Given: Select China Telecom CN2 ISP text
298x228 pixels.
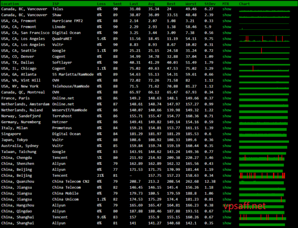Looking at the screenshot, I should 71,181.
